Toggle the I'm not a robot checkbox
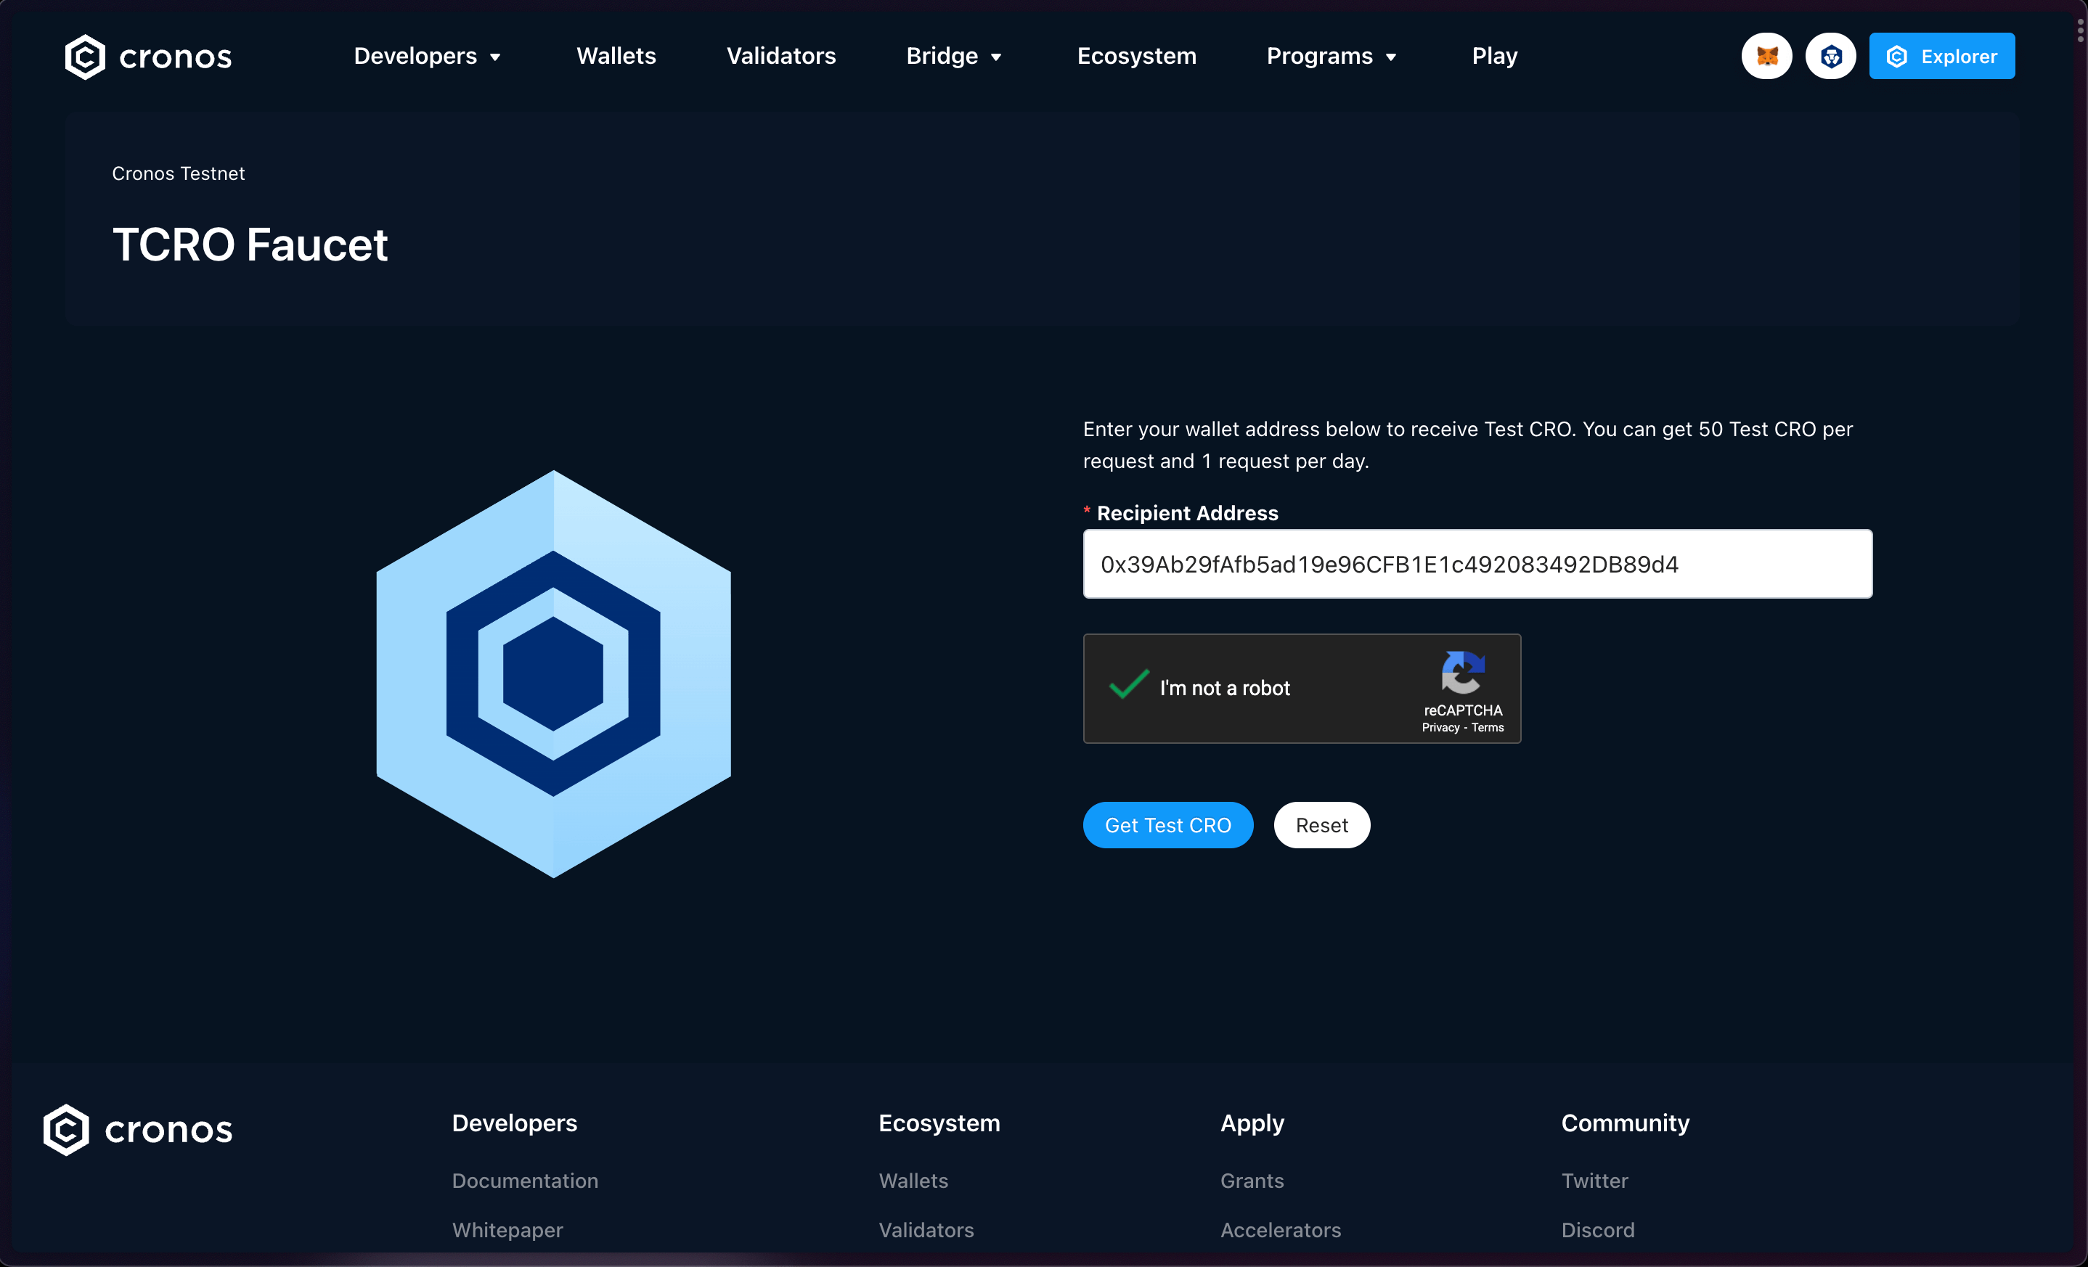Screen dimensions: 2088x1267 1129,684
